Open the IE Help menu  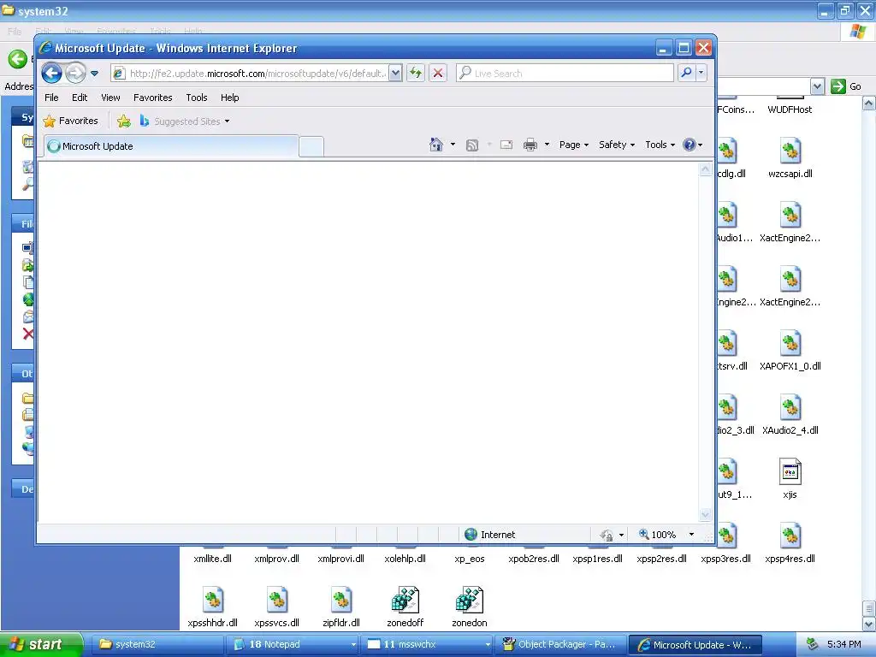(229, 98)
